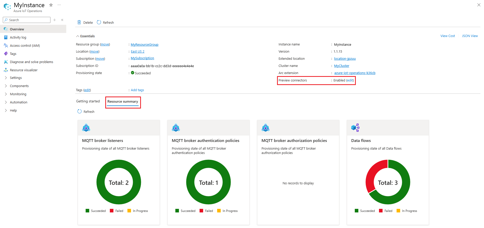Click 'No records to display' text
The image size is (484, 228).
[298, 183]
